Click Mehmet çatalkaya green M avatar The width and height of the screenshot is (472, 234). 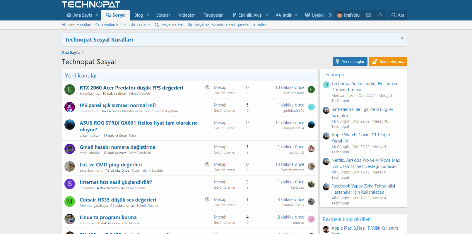click(70, 202)
